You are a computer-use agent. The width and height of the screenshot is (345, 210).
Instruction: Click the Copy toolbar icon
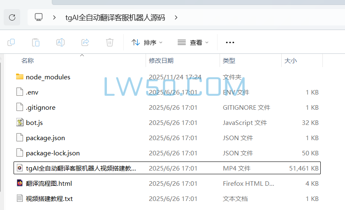(x=11, y=42)
